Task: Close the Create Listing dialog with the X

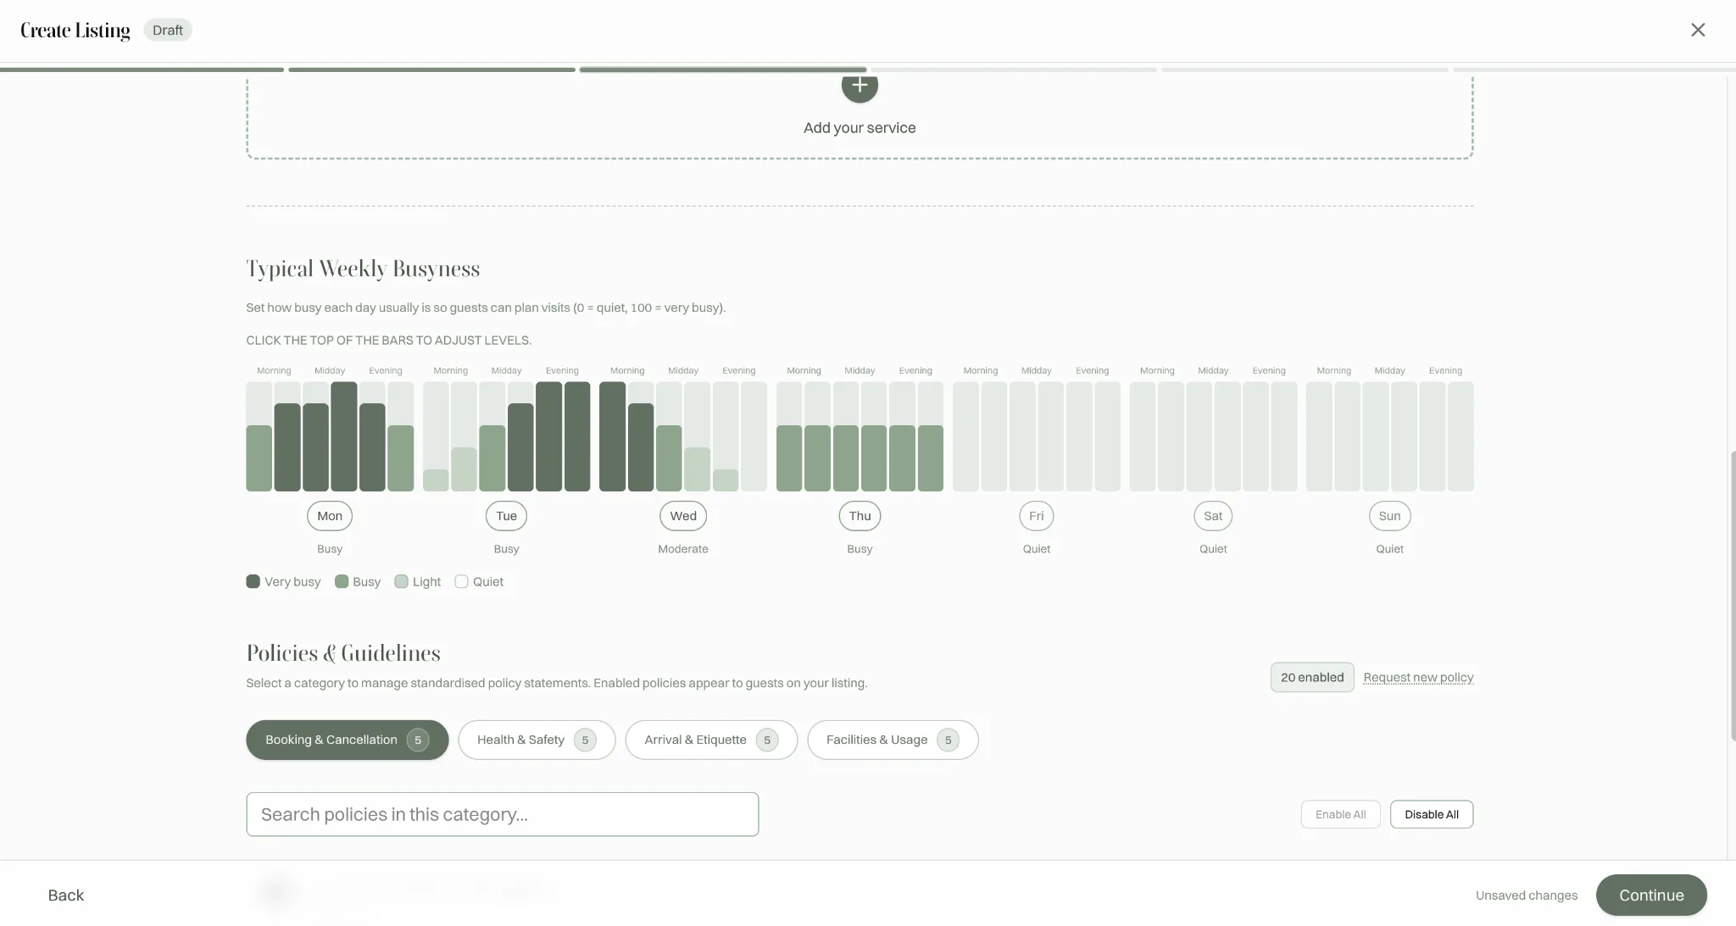Action: tap(1698, 30)
